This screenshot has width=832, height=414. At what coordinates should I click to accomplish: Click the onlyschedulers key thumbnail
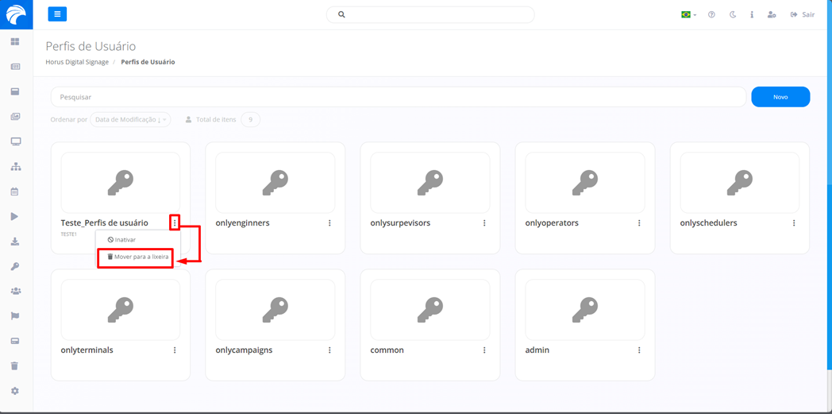pos(740,183)
